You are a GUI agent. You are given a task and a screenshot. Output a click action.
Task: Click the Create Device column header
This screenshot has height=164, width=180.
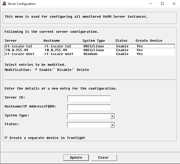[149, 40]
